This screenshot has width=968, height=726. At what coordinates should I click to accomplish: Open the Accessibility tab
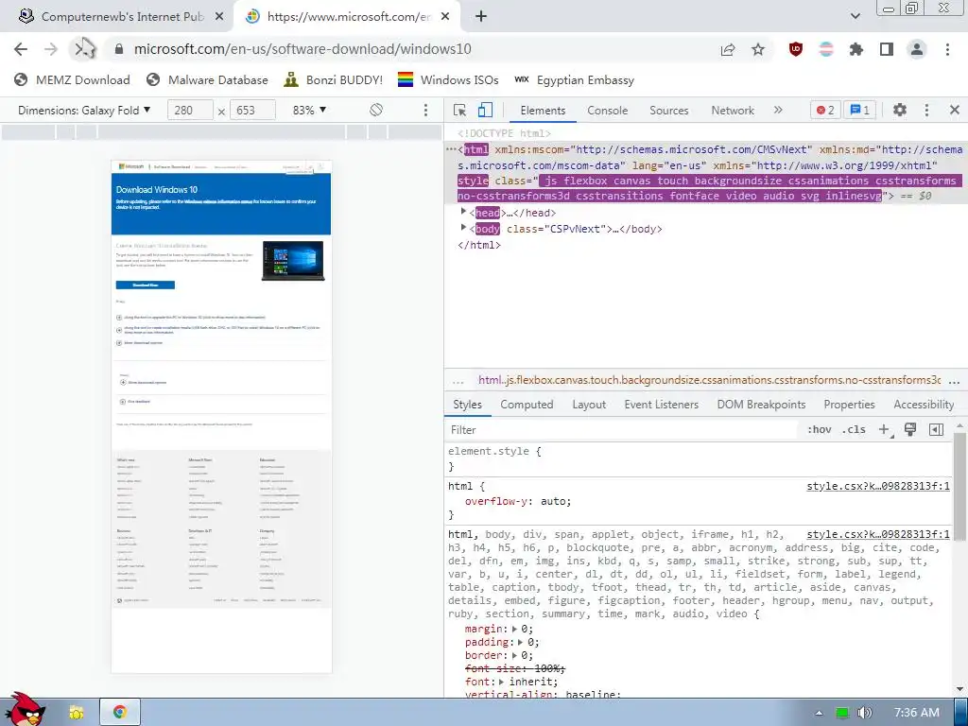coord(924,405)
